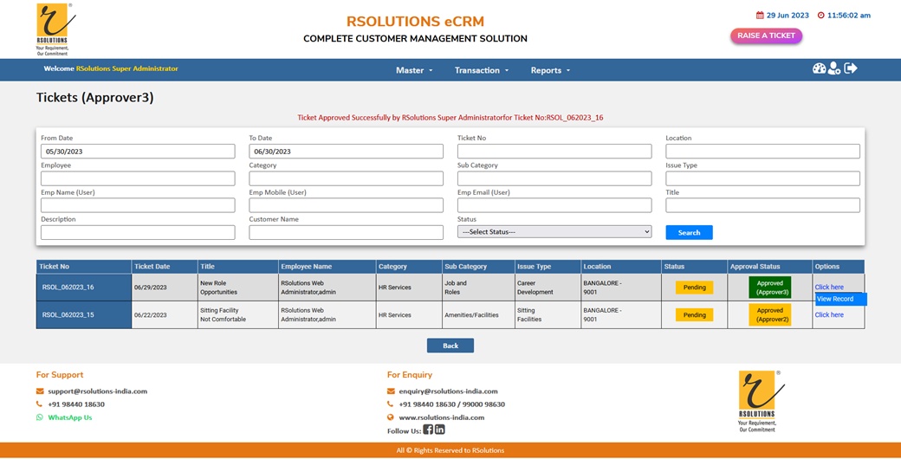Click 'Click here' for ticket RSOL_062023_15
Screen dimensions: 901x459
pos(828,315)
